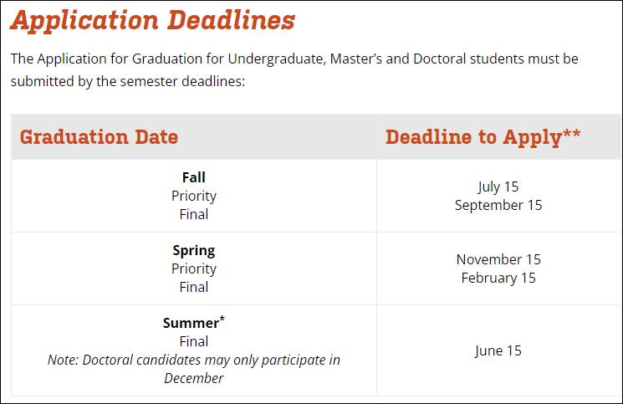The image size is (623, 404).
Task: Click the September 15 deadline date
Action: (498, 205)
